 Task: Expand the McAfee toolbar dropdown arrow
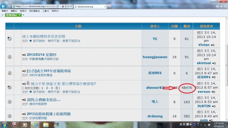(24, 15)
